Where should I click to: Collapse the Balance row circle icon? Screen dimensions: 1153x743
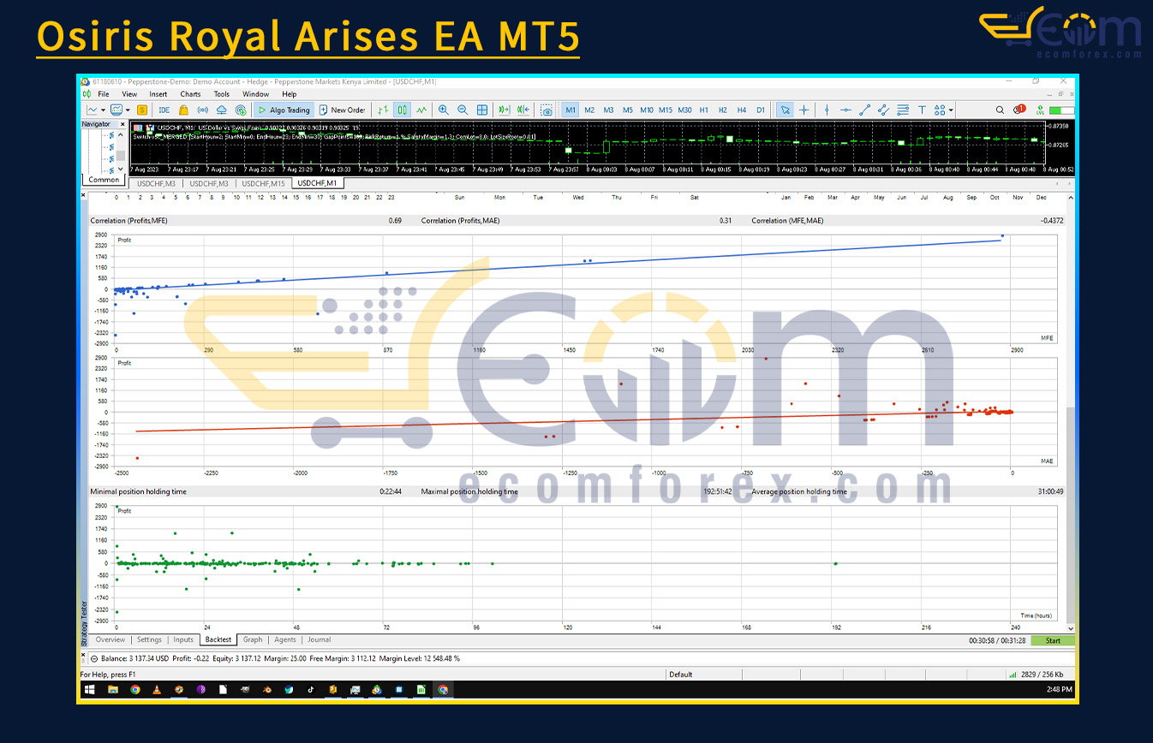[x=94, y=659]
